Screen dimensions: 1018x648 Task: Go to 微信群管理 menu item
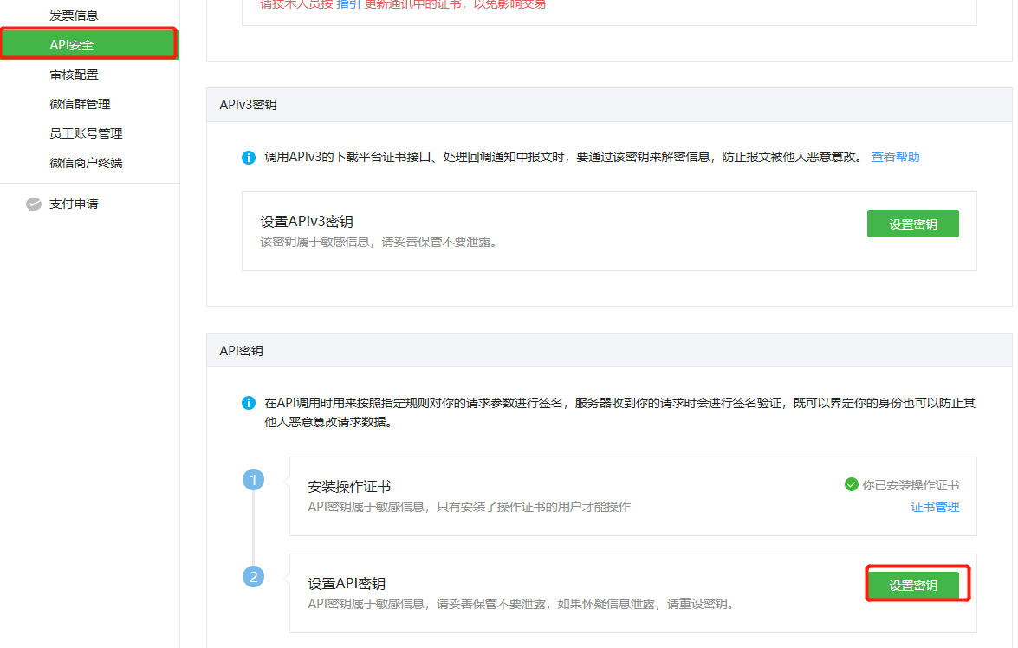(x=80, y=104)
